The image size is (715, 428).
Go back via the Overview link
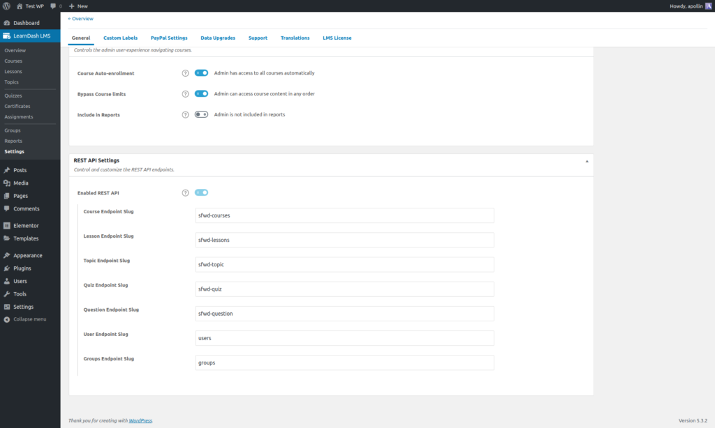81,19
